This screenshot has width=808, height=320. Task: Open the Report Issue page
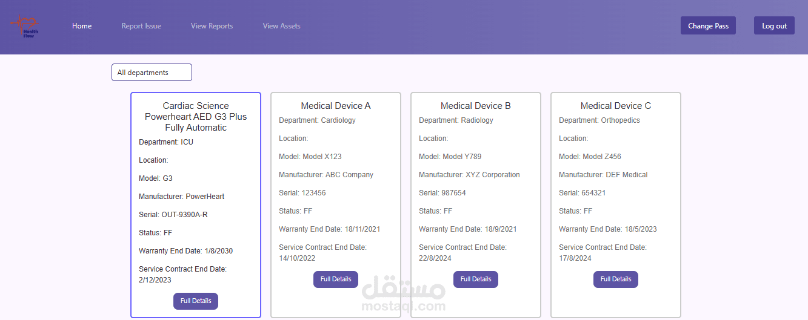pyautogui.click(x=141, y=26)
